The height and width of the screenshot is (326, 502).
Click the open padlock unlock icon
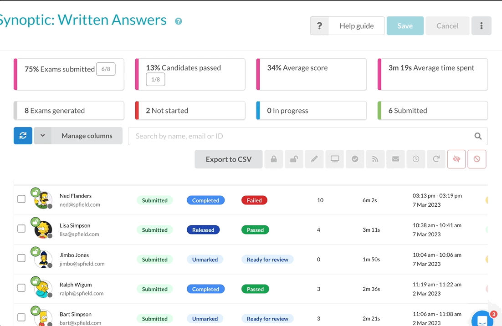[294, 159]
